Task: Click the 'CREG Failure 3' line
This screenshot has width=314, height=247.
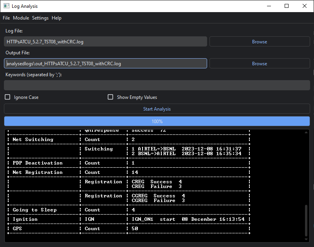Action: [157, 186]
